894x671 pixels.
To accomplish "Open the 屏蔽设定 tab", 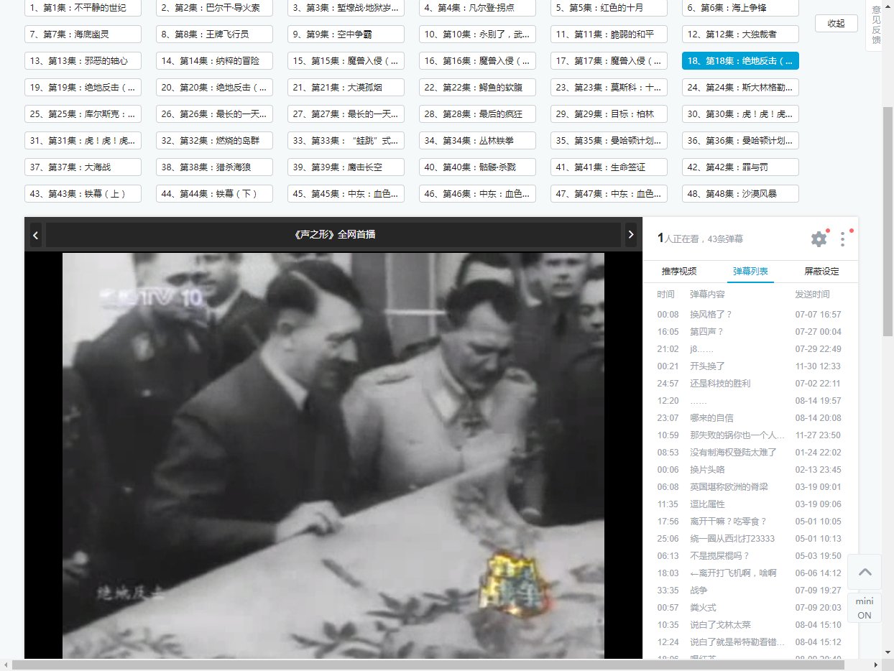I will coord(821,272).
